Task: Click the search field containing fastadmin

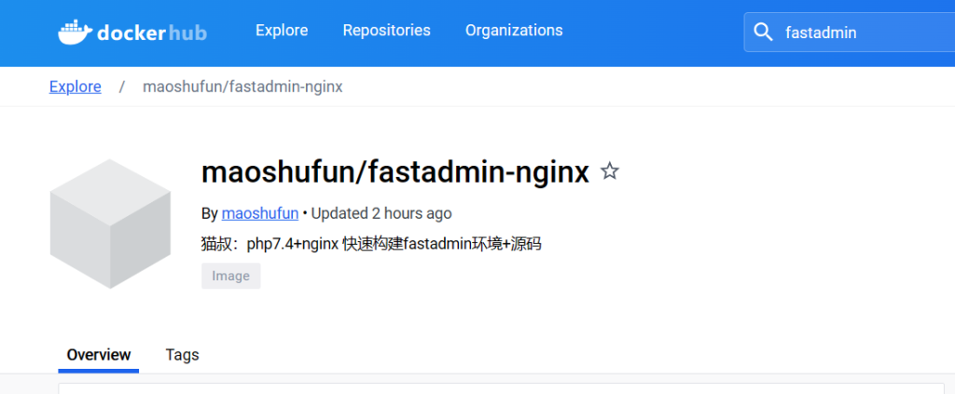Action: pos(850,33)
